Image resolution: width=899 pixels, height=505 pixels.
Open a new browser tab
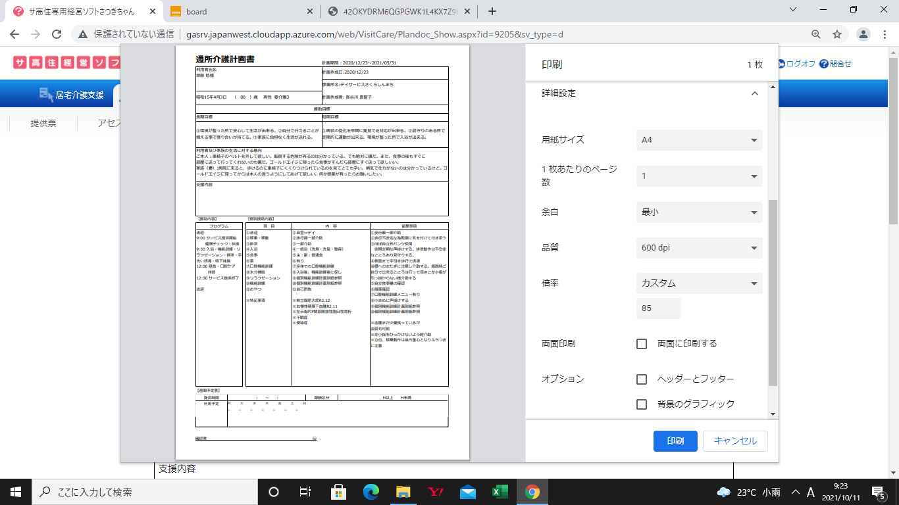[x=492, y=11]
